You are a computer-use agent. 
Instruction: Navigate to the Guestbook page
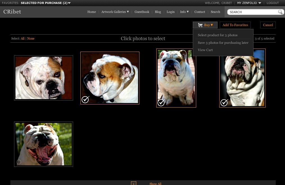click(x=142, y=12)
